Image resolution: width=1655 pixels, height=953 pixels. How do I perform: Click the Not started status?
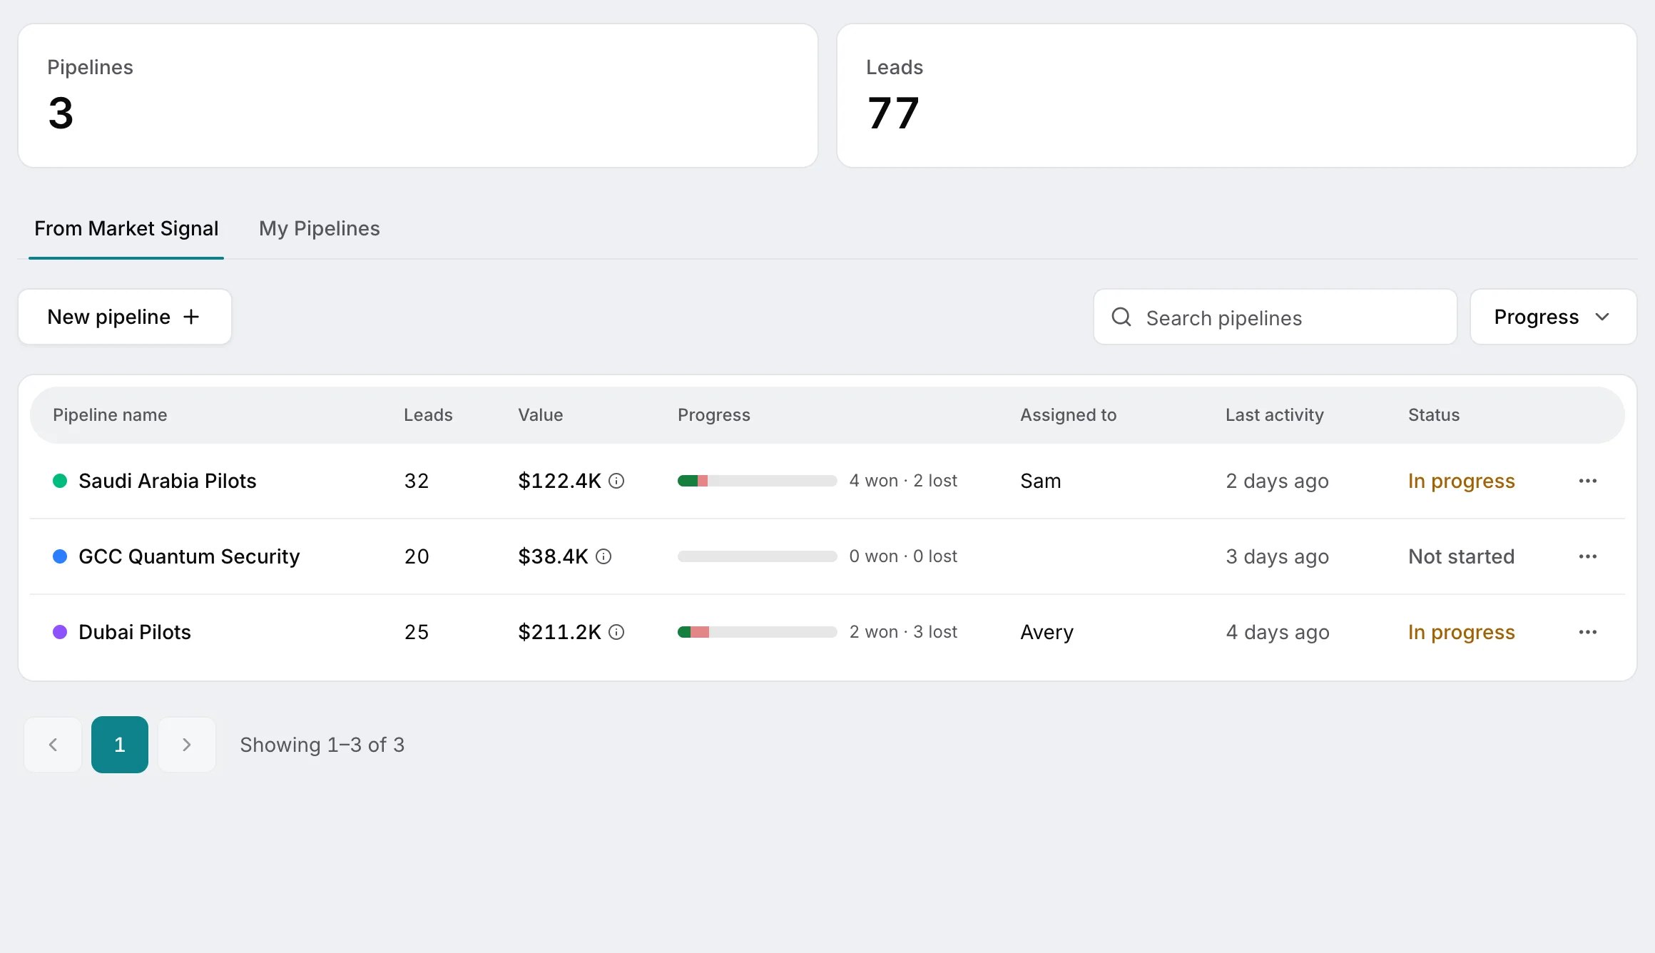[1462, 557]
